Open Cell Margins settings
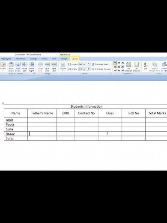 tap(136, 67)
